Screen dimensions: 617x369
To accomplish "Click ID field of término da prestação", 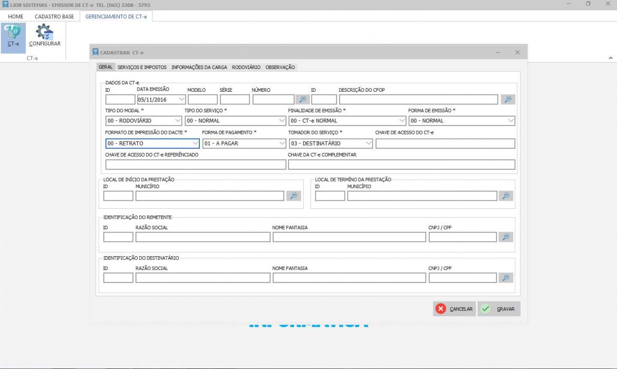I will (x=330, y=196).
